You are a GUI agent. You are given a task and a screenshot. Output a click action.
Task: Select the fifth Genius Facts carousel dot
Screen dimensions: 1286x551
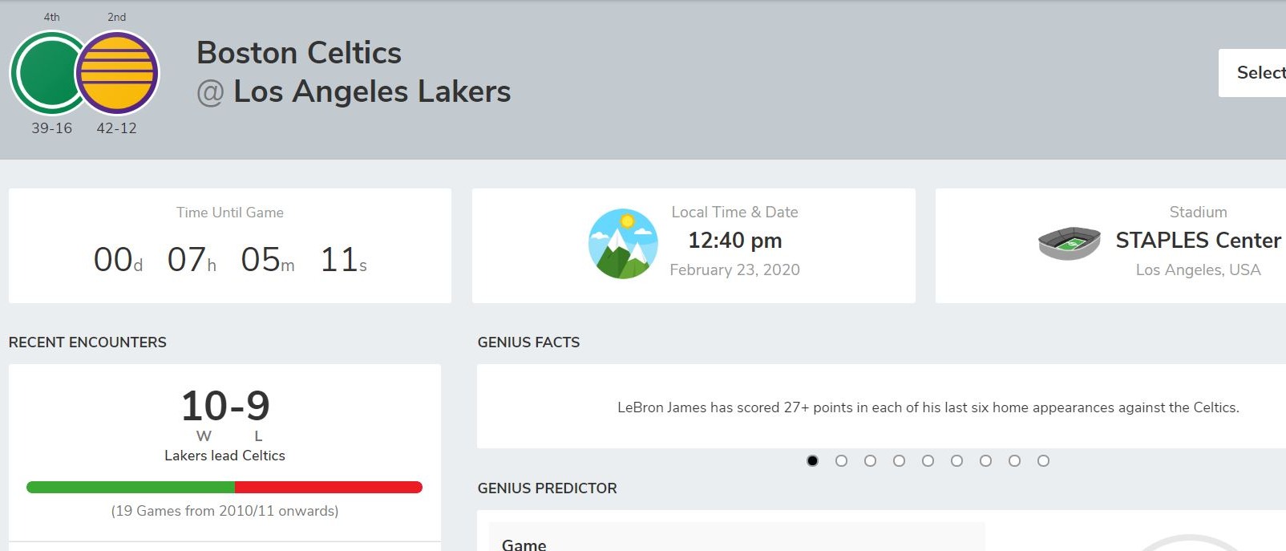tap(928, 460)
